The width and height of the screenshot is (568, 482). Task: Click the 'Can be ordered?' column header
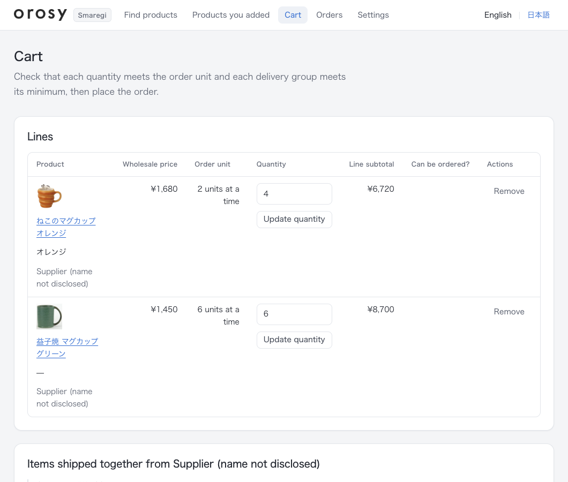click(440, 164)
